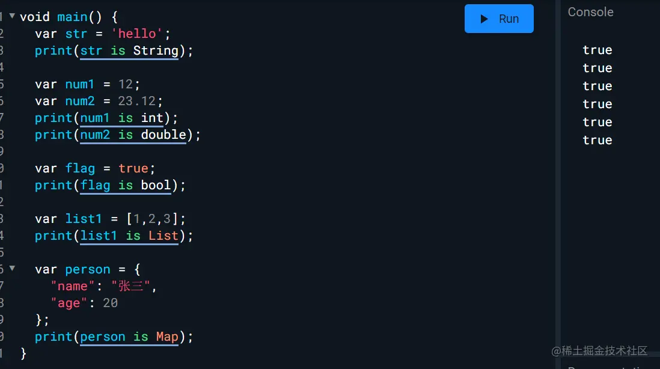Click the print(num1 is int) statement

(x=106, y=118)
